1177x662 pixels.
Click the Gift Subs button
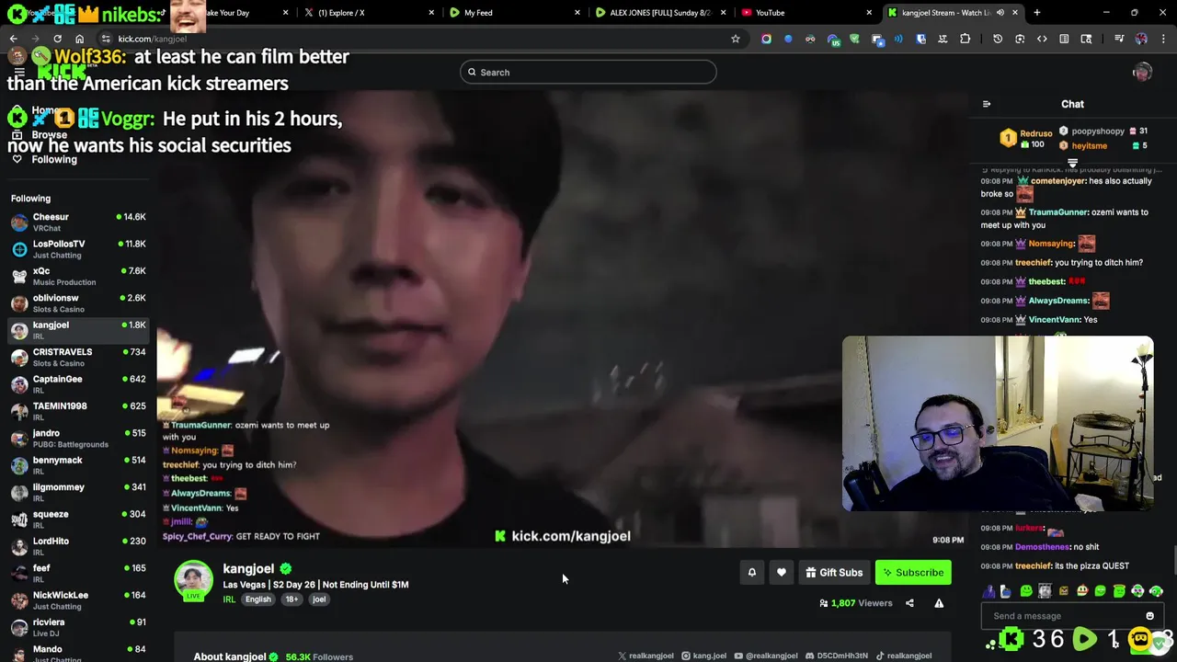point(834,573)
